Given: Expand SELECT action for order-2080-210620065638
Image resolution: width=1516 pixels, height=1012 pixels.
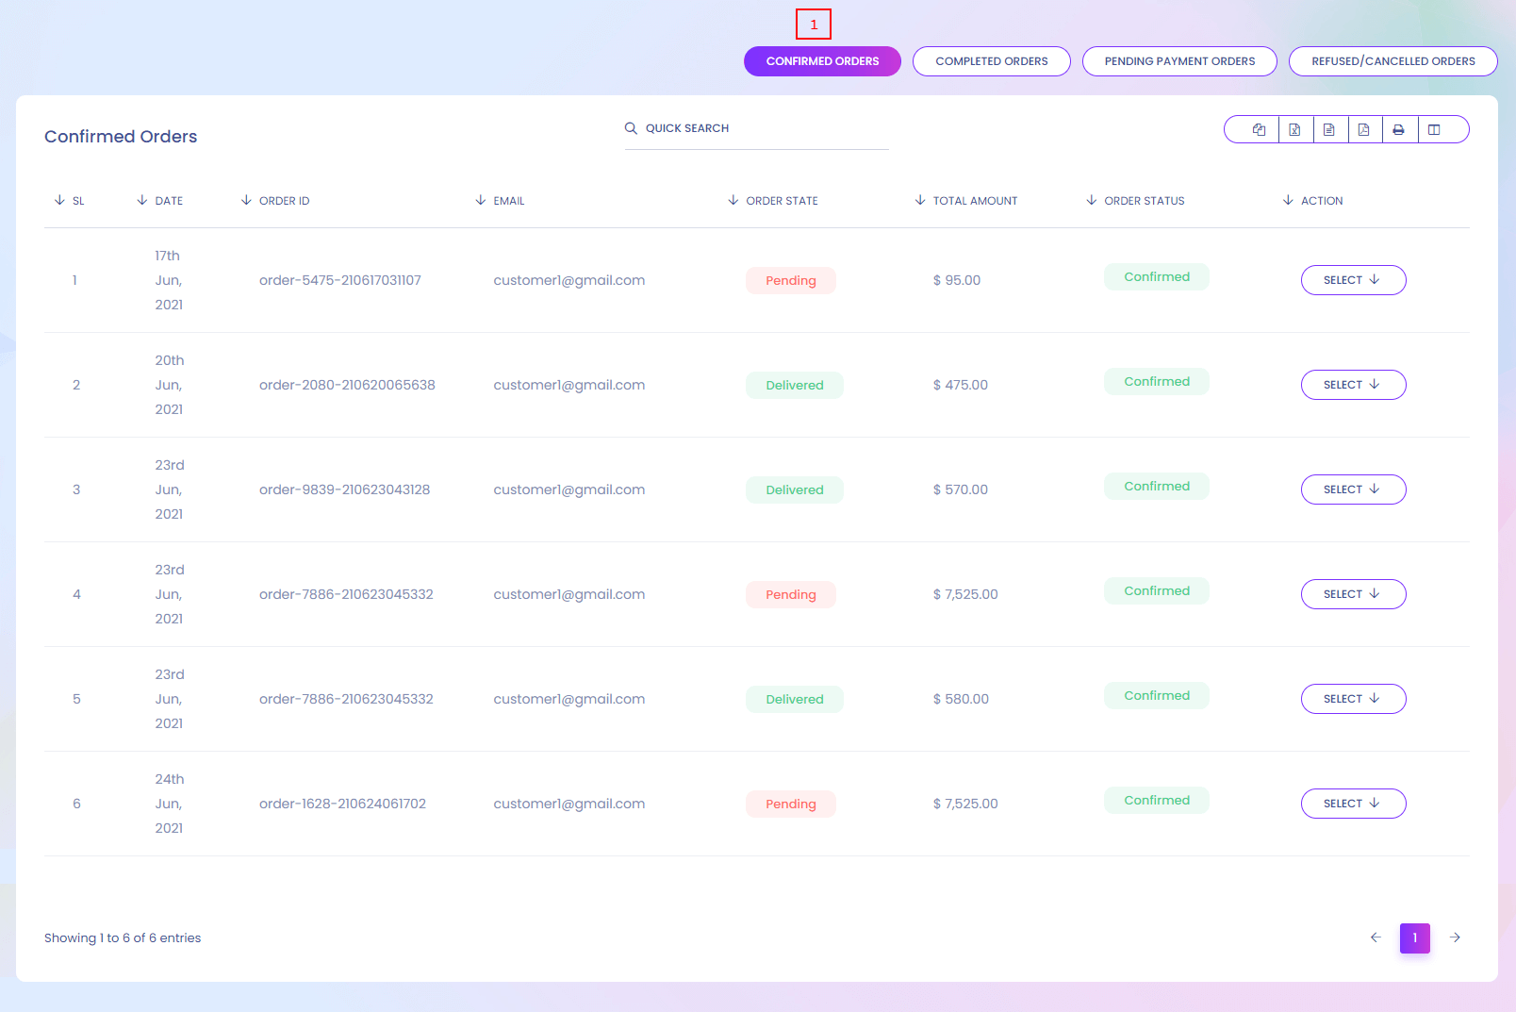Looking at the screenshot, I should click(1353, 385).
